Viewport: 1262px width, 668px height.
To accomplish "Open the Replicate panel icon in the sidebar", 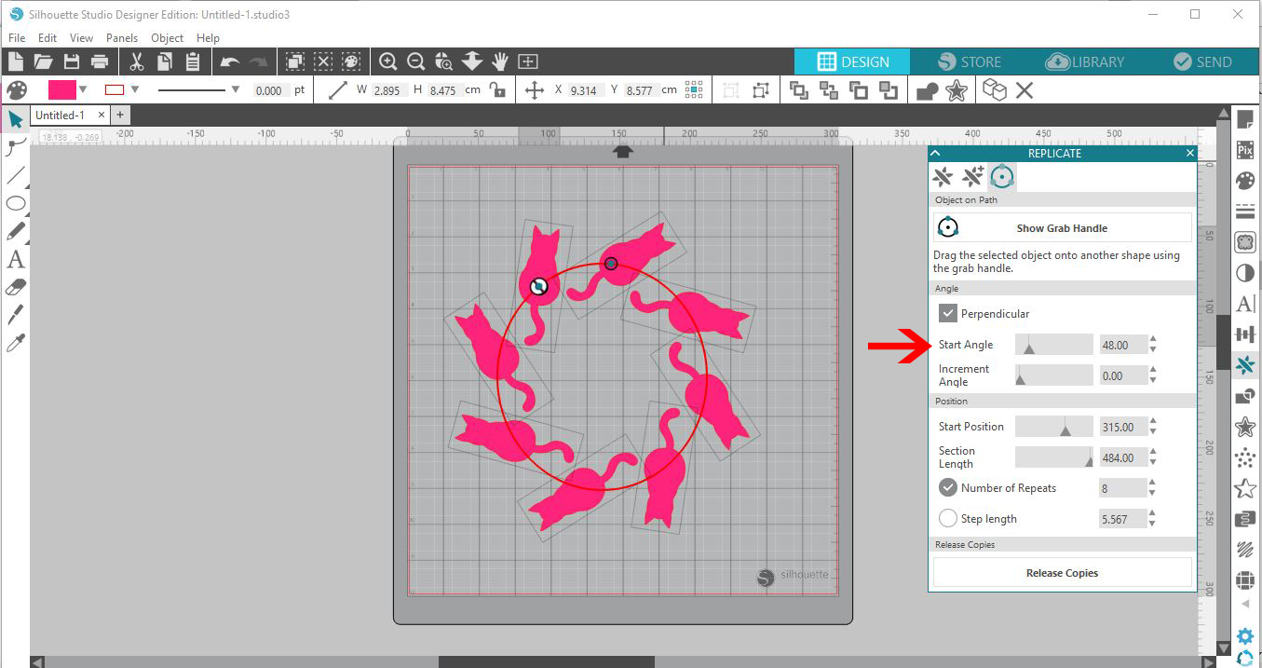I will click(1245, 365).
